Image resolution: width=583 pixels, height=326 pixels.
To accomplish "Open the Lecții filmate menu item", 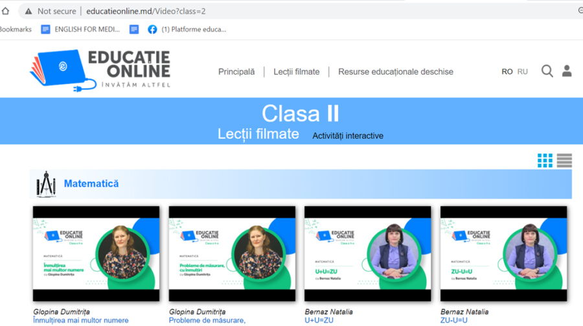I will click(296, 72).
